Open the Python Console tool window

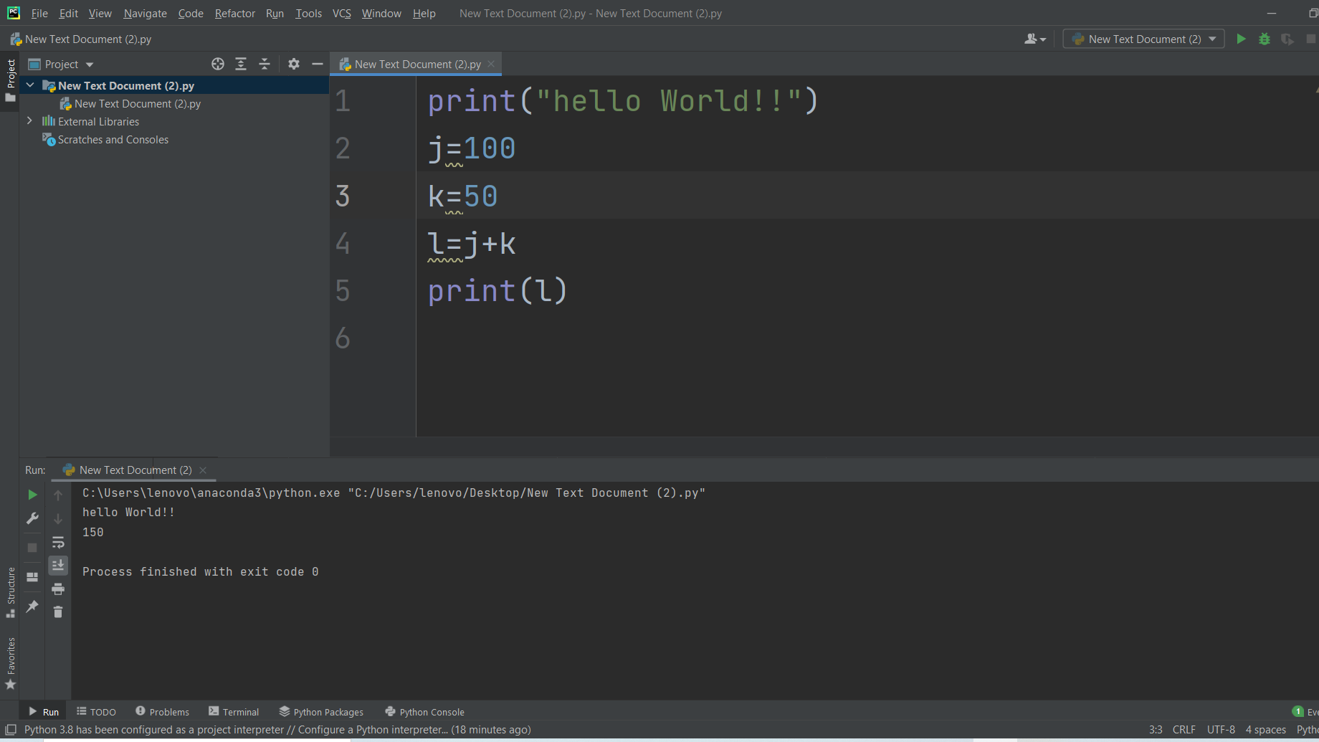(x=425, y=712)
